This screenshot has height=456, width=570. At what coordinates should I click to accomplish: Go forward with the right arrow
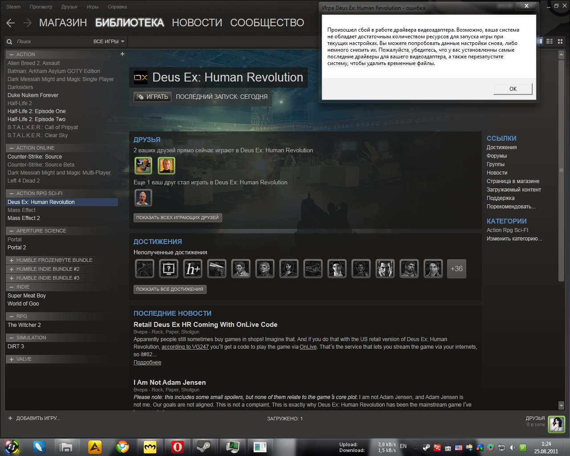[x=27, y=23]
